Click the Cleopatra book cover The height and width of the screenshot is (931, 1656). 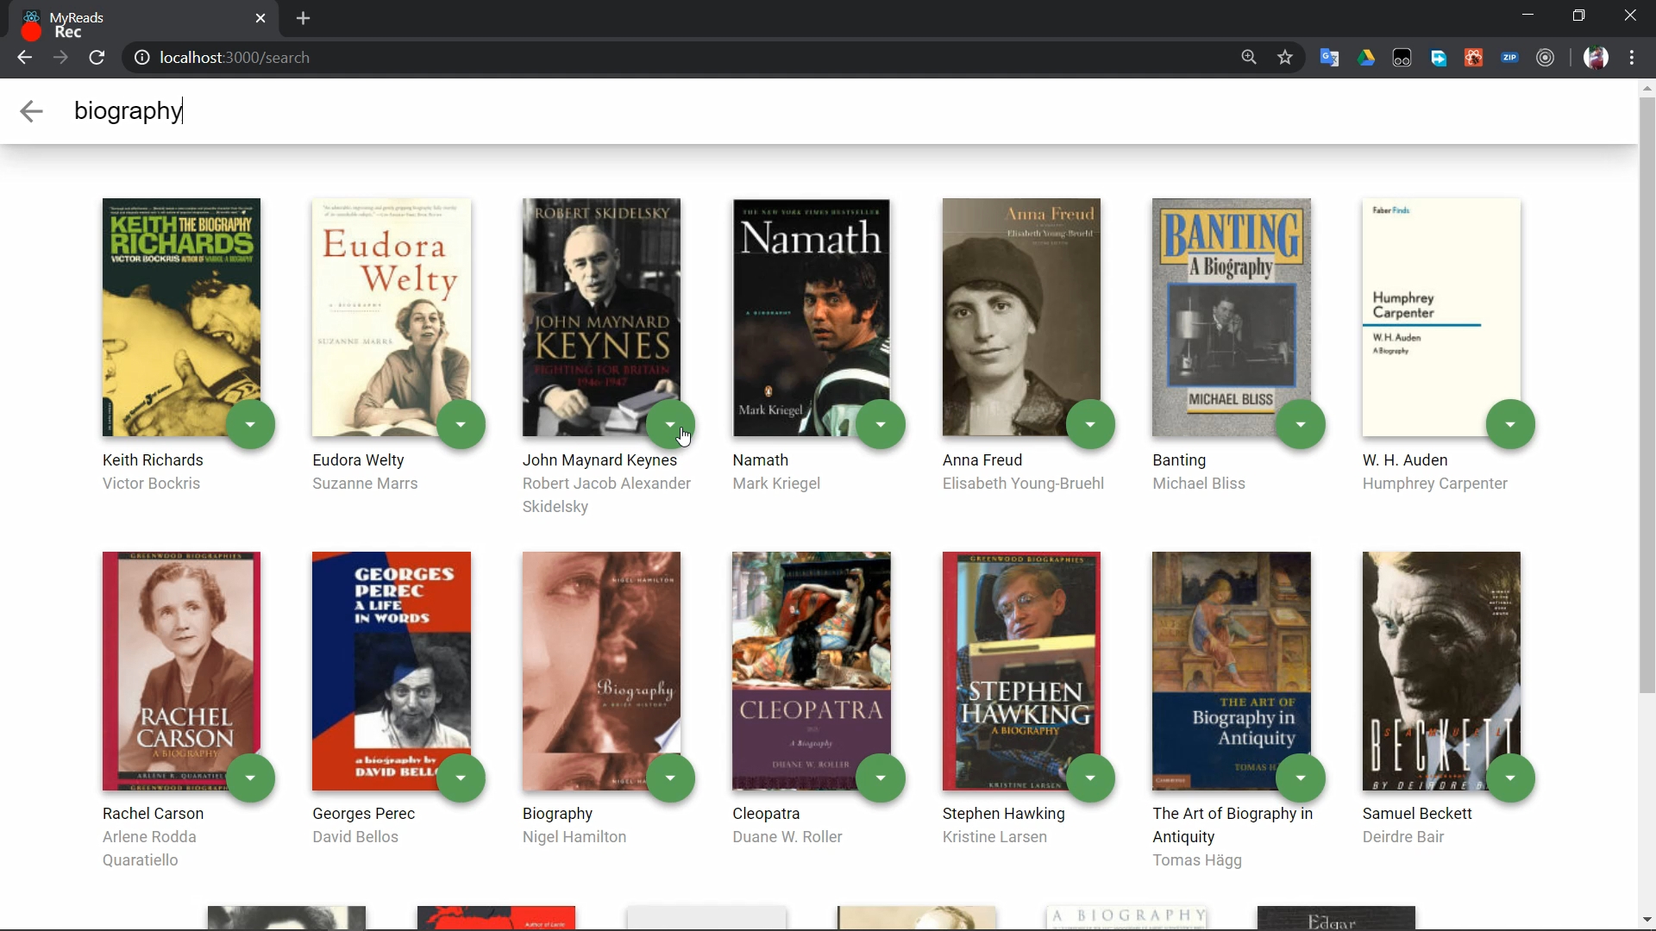click(812, 671)
